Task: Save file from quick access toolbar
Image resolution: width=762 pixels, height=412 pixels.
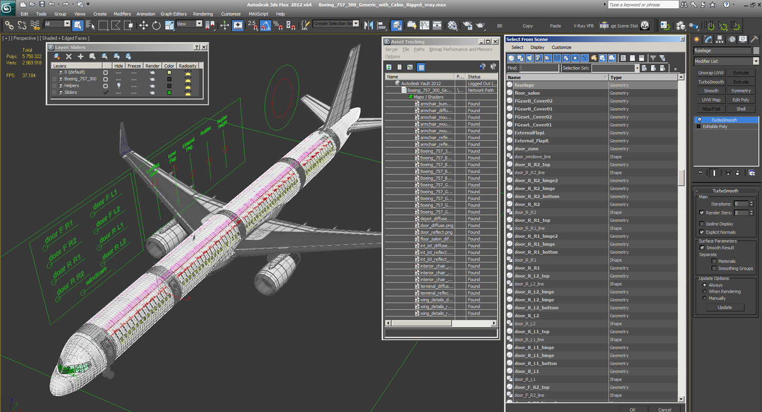Action: [42, 5]
